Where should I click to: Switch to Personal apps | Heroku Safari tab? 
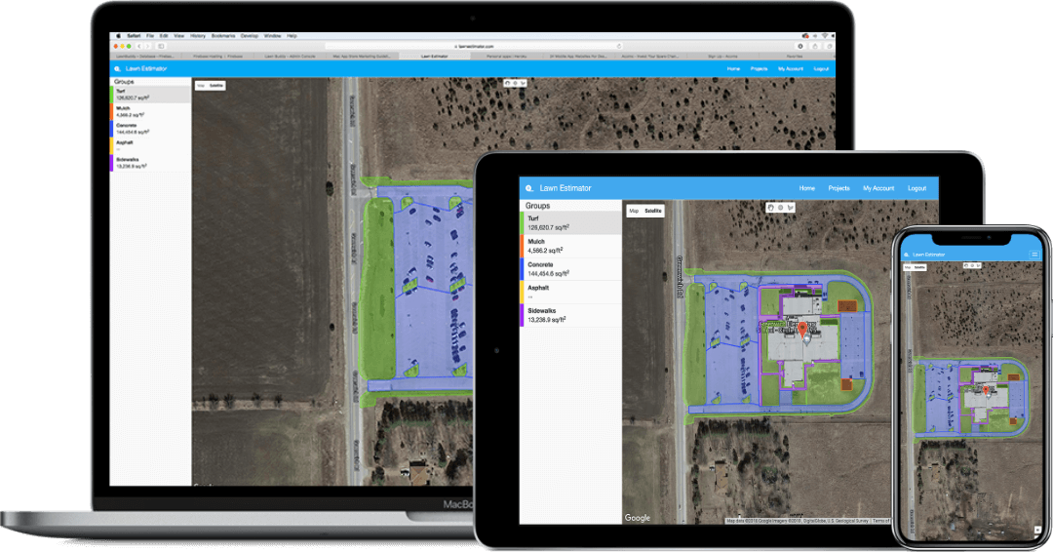pos(506,57)
